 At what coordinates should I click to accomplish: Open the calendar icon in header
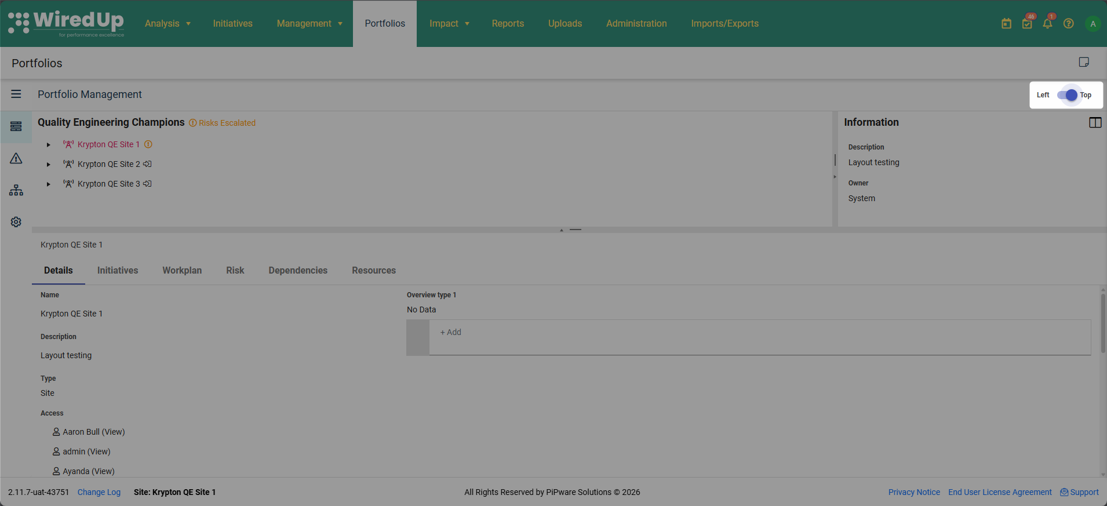click(x=1006, y=24)
